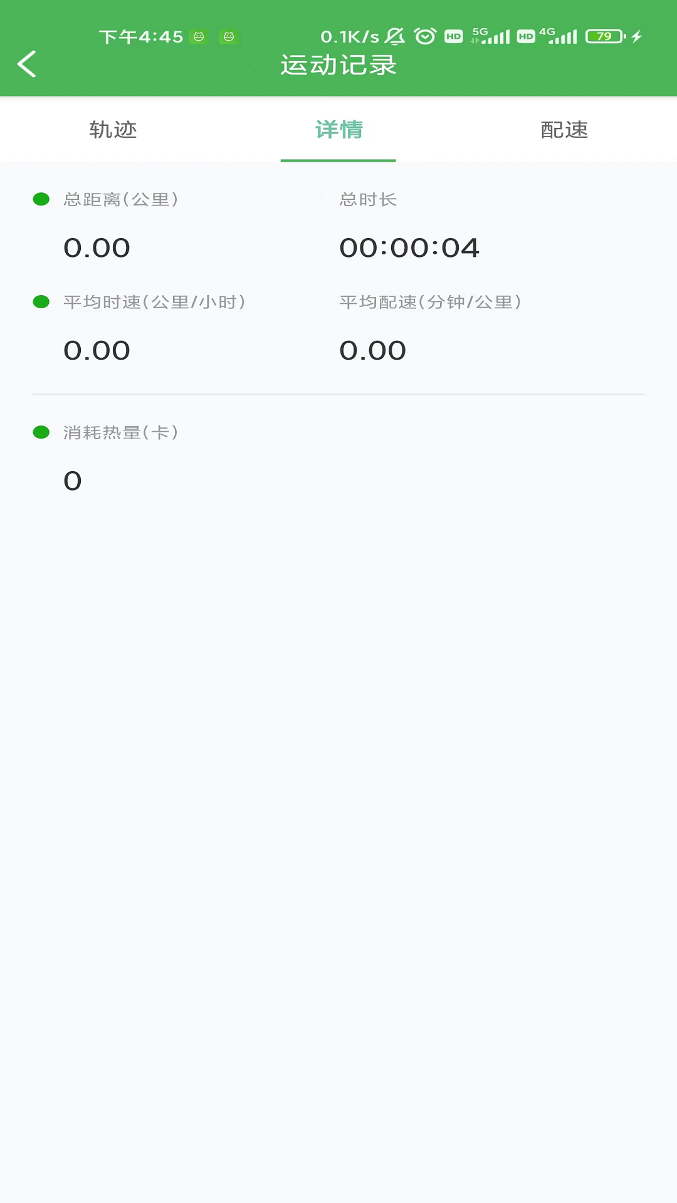
Task: Tap the 4G signal strength icon
Action: click(558, 36)
